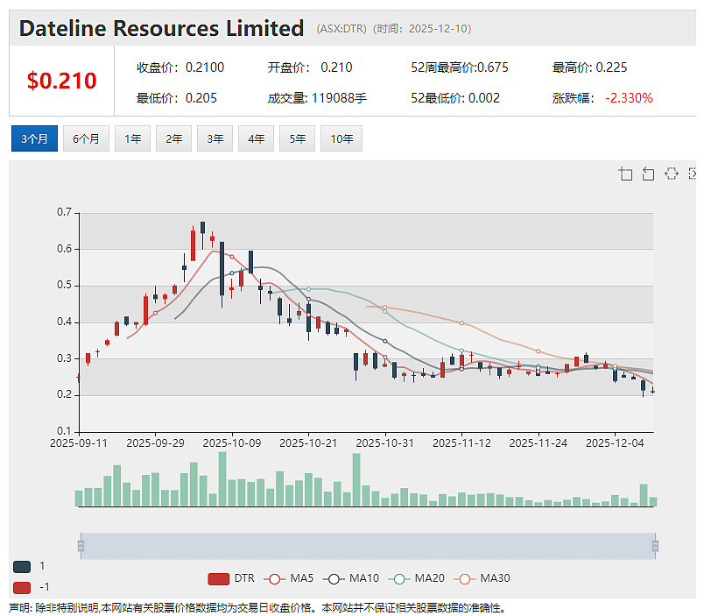Screen dimensions: 704x616
Task: Click the 2025-12-04 axis date label
Action: [x=615, y=443]
